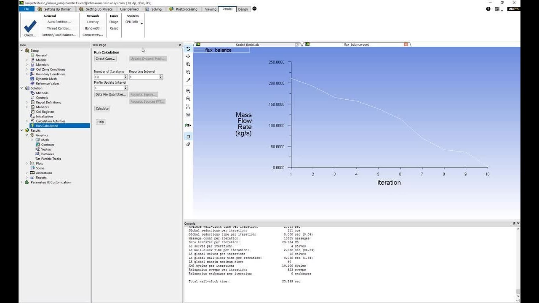Click the Calculate button

(x=102, y=109)
